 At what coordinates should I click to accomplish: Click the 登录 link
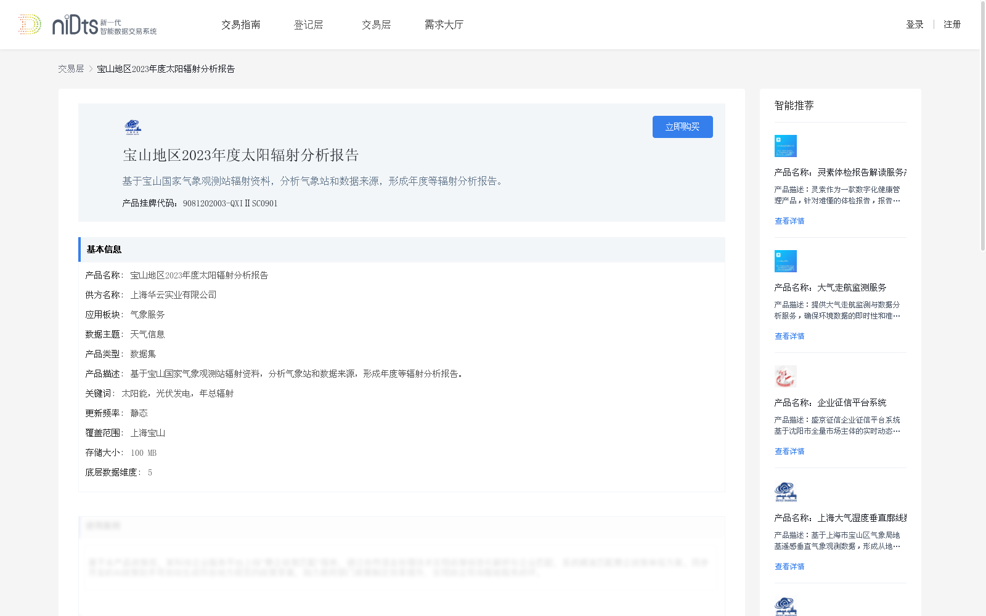point(915,25)
